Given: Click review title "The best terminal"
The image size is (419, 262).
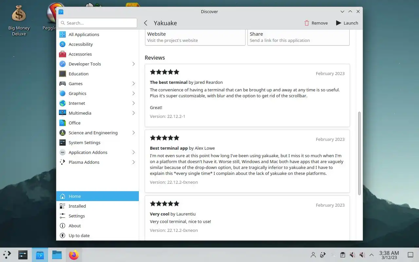Looking at the screenshot, I should tap(169, 82).
